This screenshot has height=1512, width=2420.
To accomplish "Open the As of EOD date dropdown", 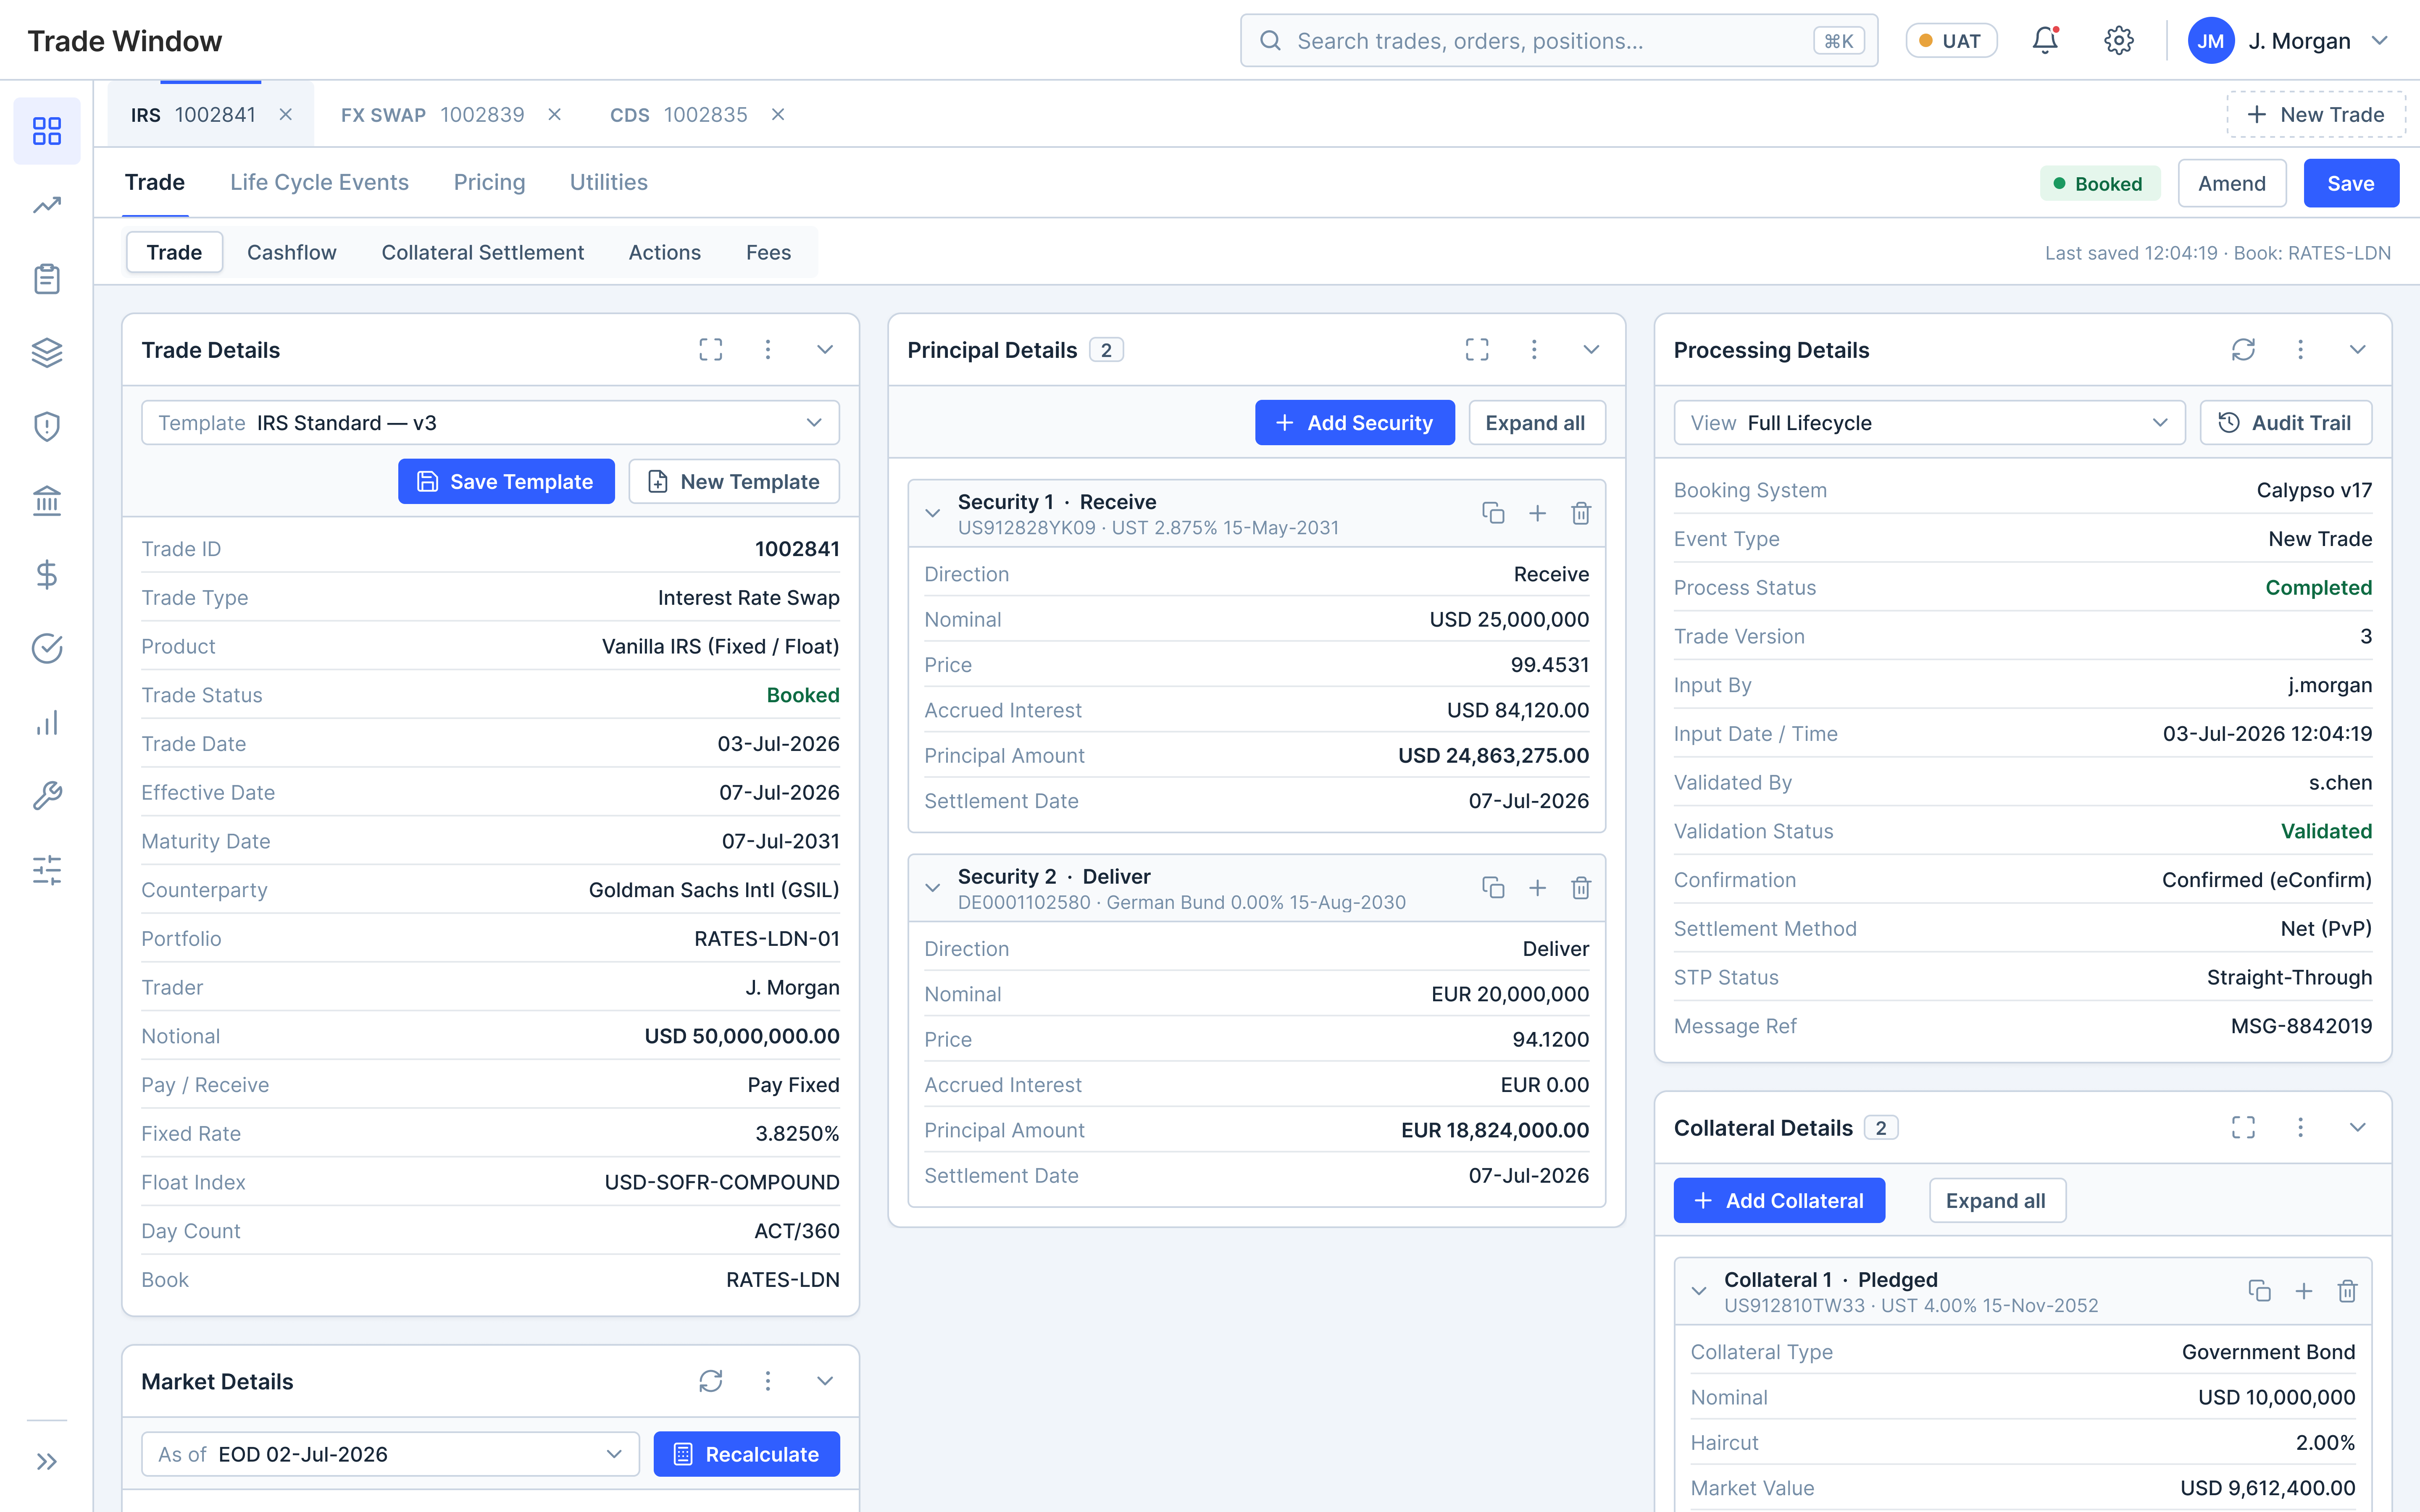I will [390, 1454].
